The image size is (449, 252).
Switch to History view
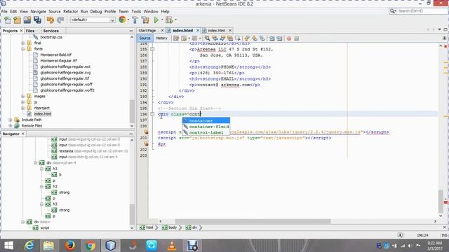[x=161, y=38]
